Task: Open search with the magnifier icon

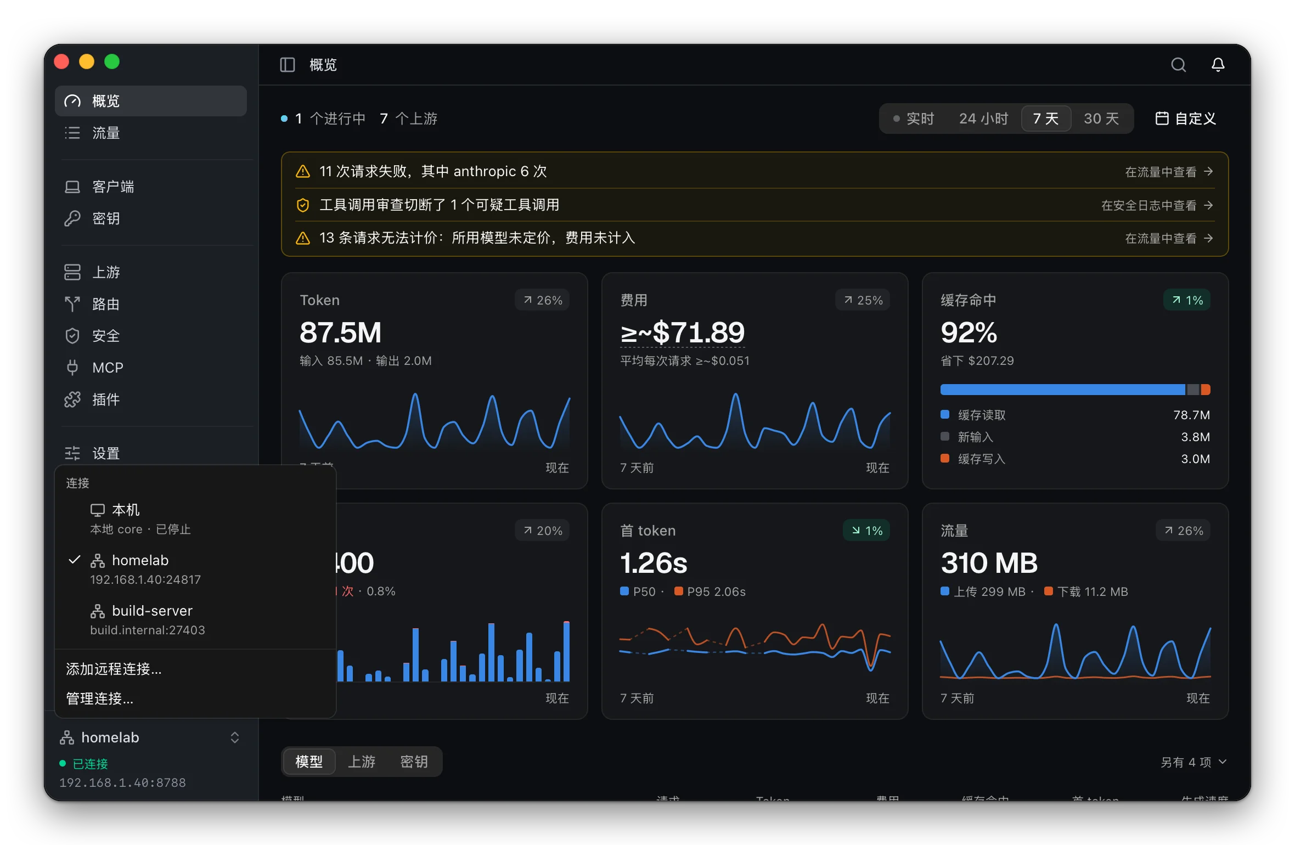Action: coord(1178,65)
